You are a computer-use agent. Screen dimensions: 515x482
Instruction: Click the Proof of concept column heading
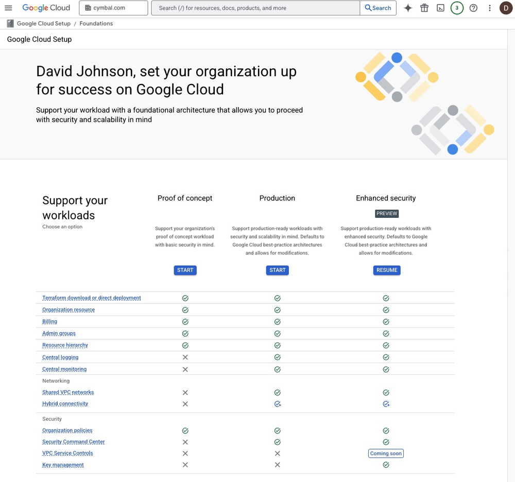[x=185, y=198]
